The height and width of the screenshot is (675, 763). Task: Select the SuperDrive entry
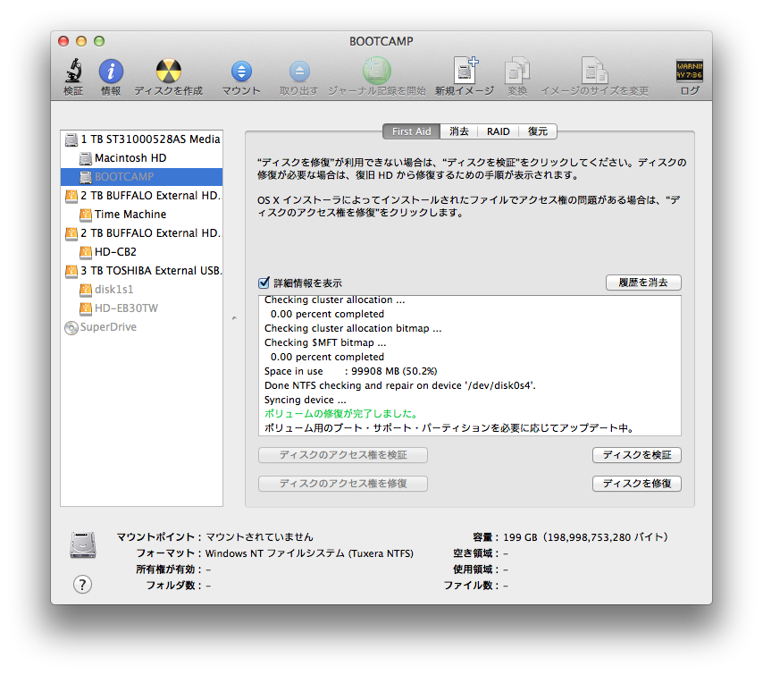[x=141, y=327]
